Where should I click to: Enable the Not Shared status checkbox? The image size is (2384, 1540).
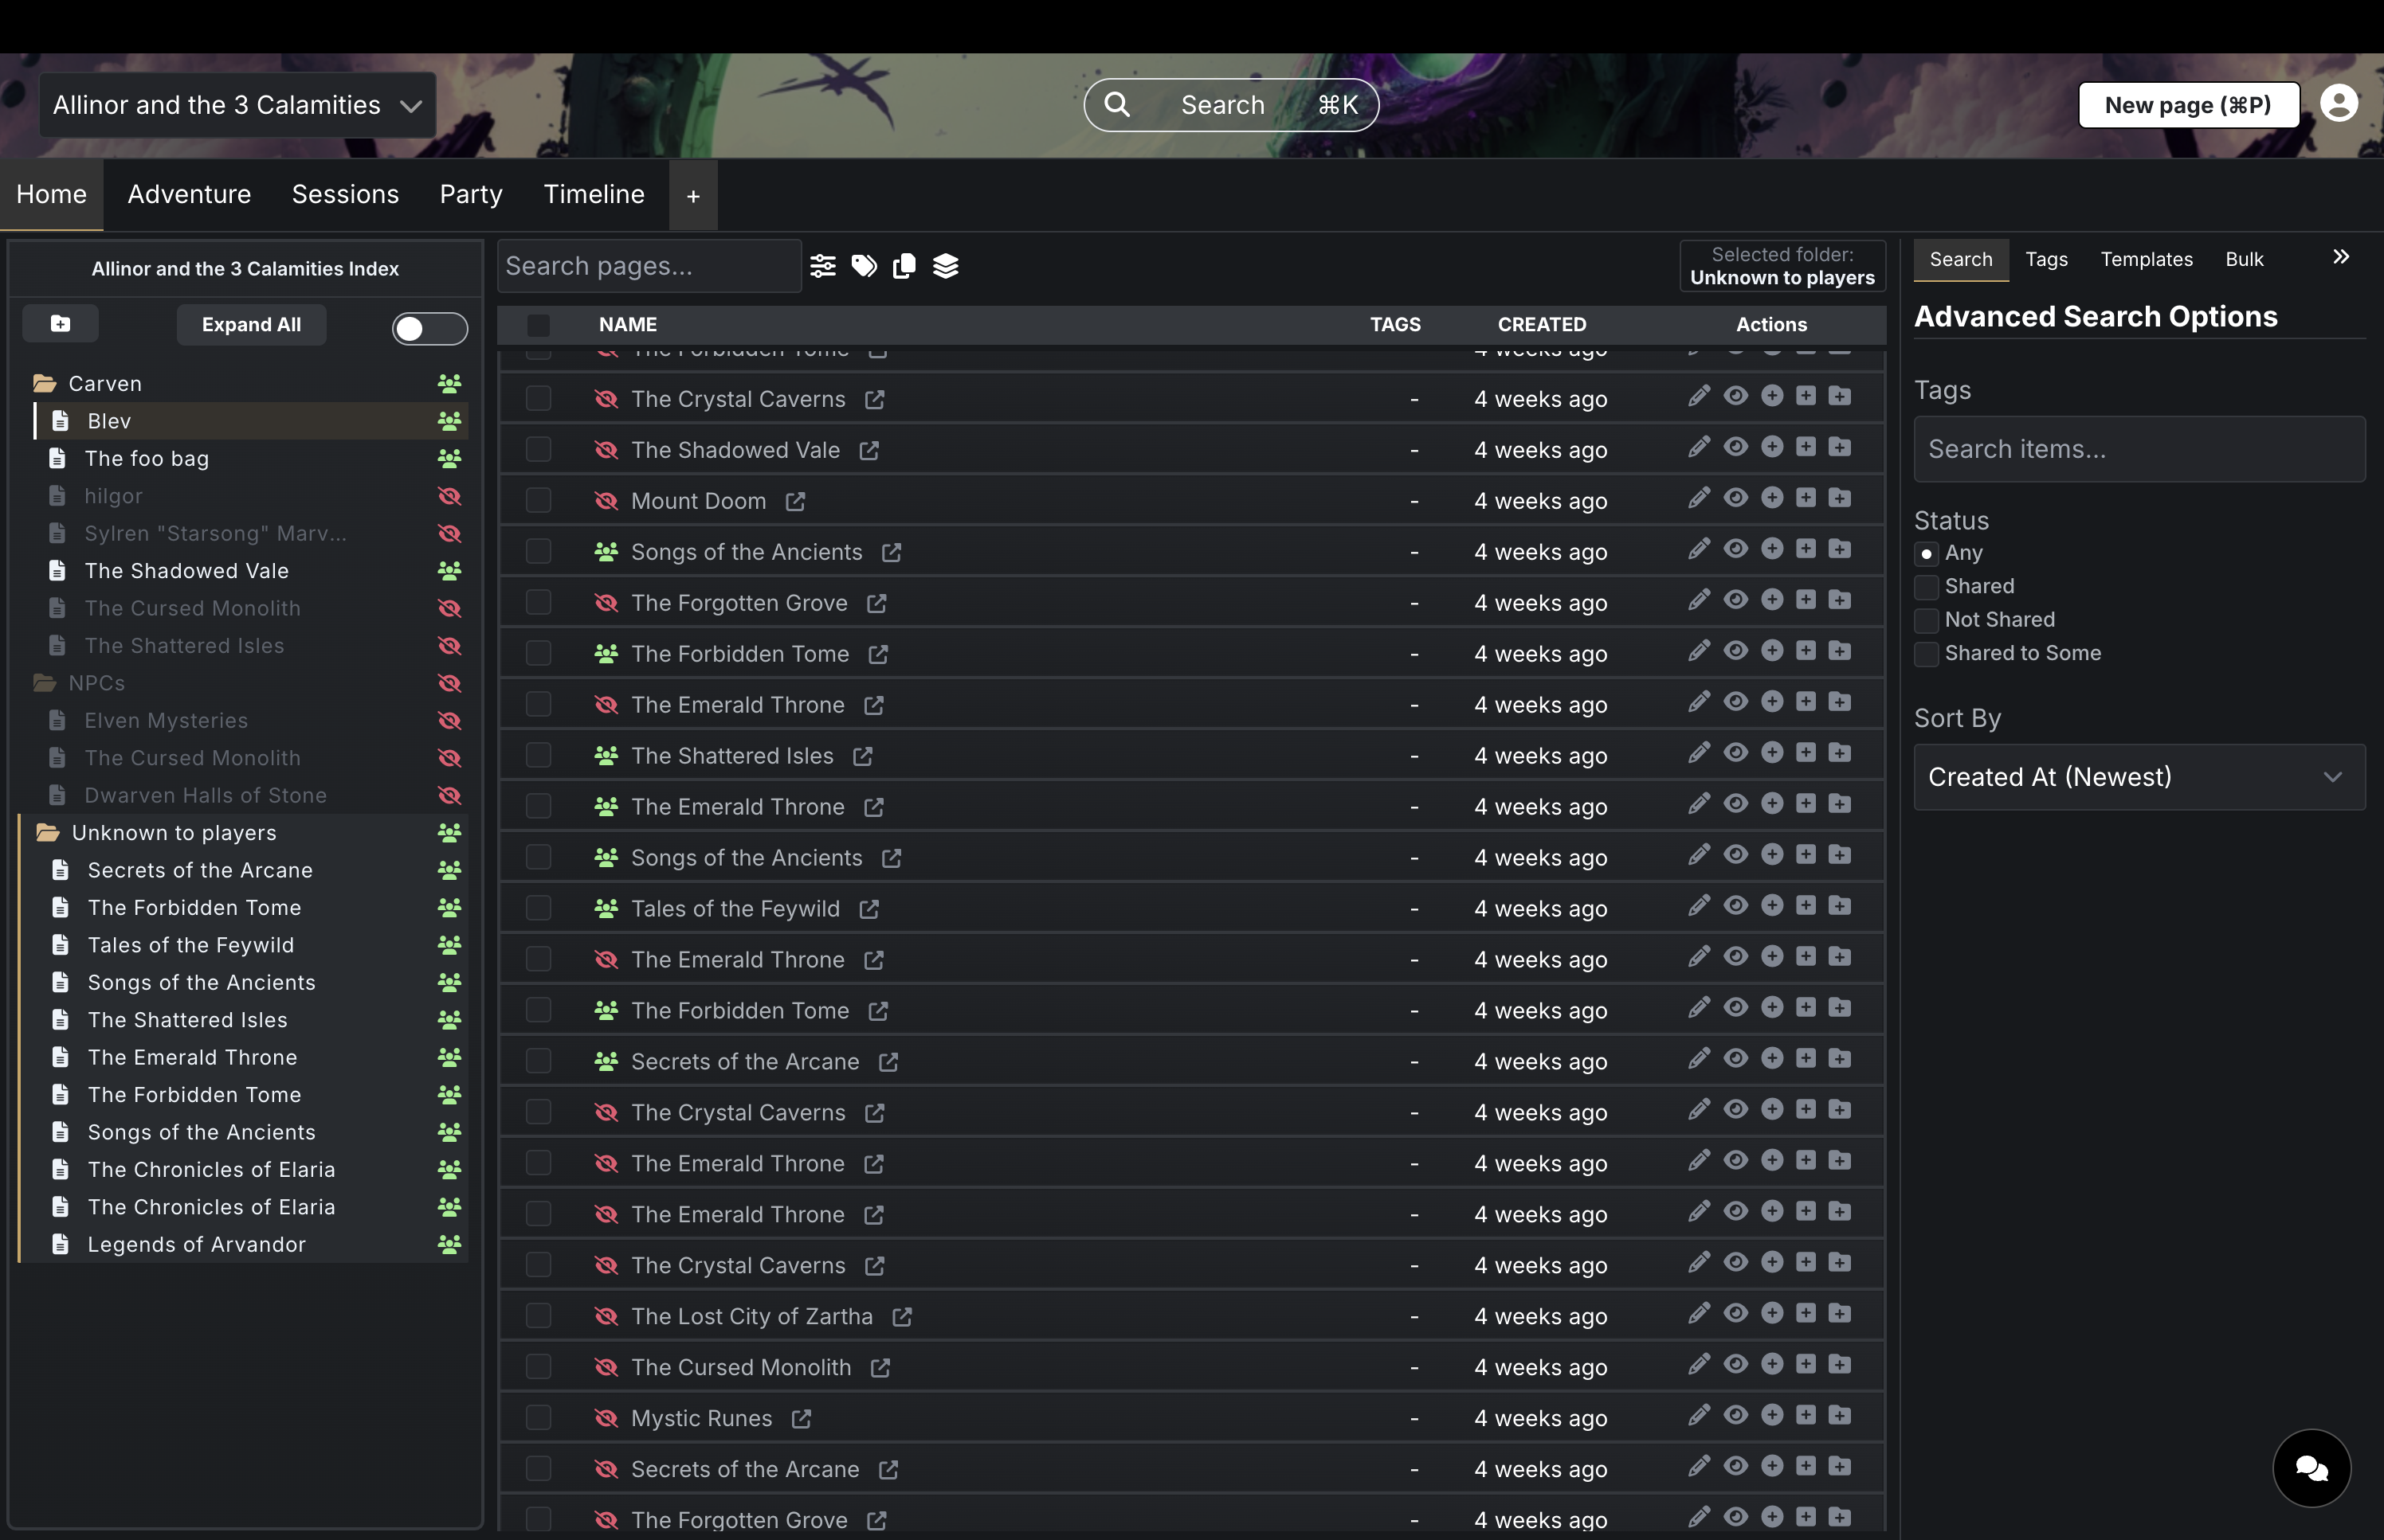(1926, 620)
